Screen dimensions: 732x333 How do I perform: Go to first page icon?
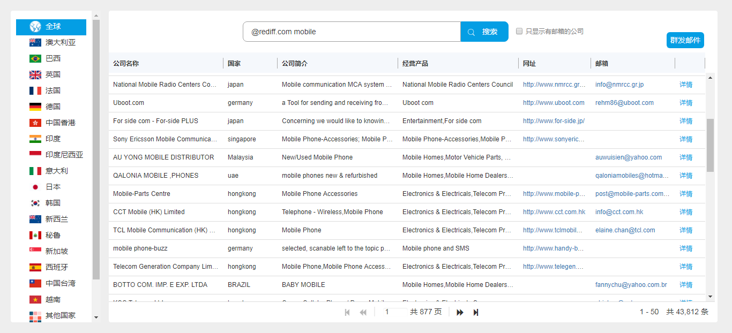point(347,312)
